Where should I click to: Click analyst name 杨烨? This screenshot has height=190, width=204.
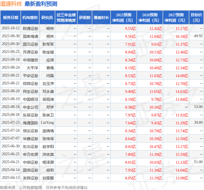(x=50, y=28)
